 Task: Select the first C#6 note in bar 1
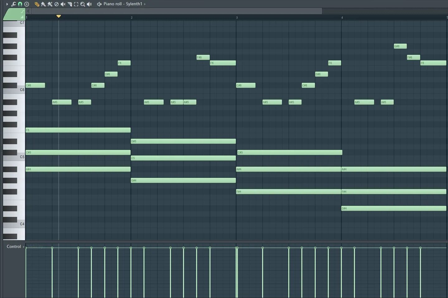(x=35, y=85)
